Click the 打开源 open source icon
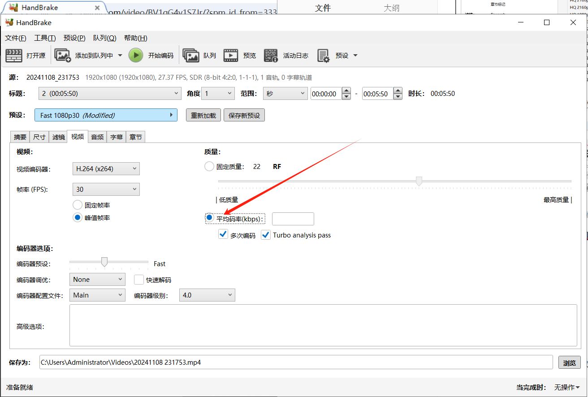Image resolution: width=588 pixels, height=397 pixels. [14, 56]
